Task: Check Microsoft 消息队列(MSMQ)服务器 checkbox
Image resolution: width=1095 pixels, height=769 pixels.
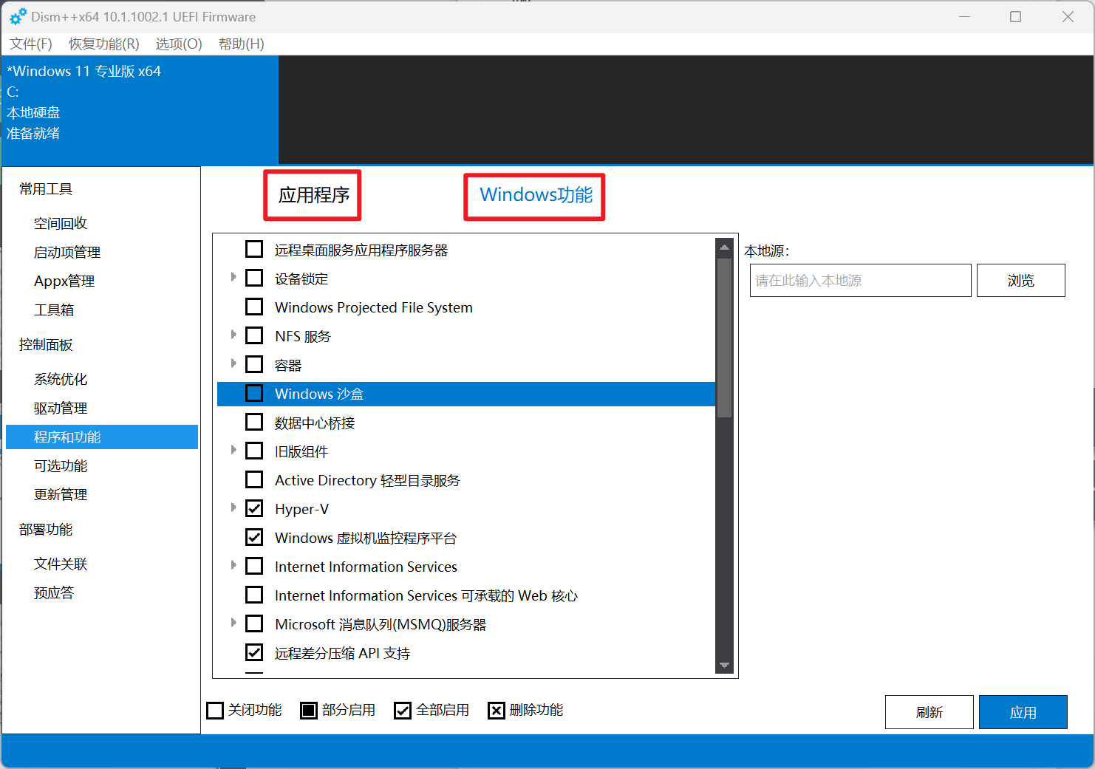Action: point(254,623)
